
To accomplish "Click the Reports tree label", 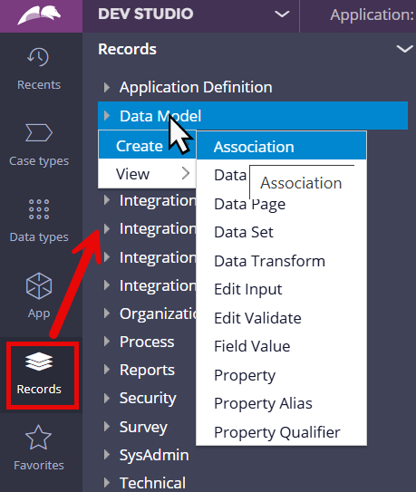I will click(x=147, y=371).
